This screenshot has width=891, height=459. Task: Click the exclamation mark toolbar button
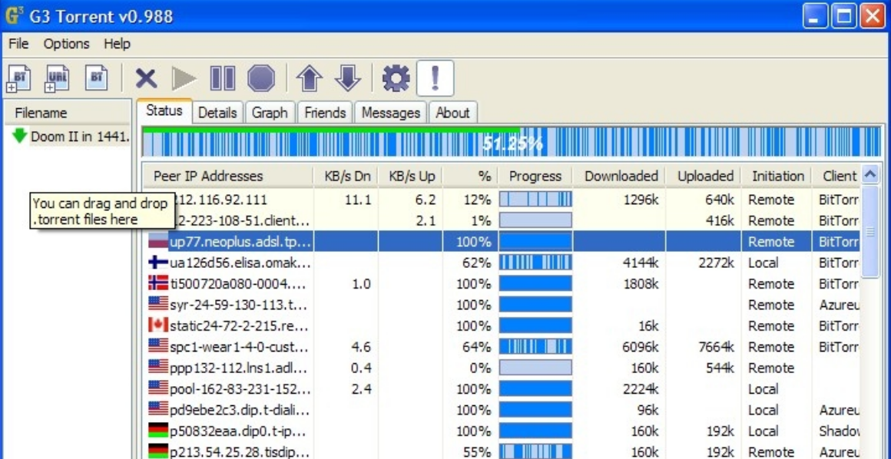436,78
